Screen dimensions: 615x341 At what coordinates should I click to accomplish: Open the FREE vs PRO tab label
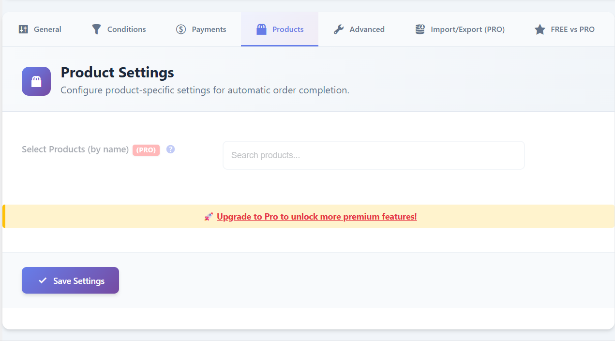point(572,30)
